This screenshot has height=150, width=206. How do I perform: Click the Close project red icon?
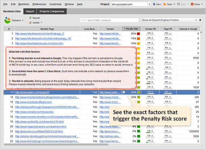point(192,4)
